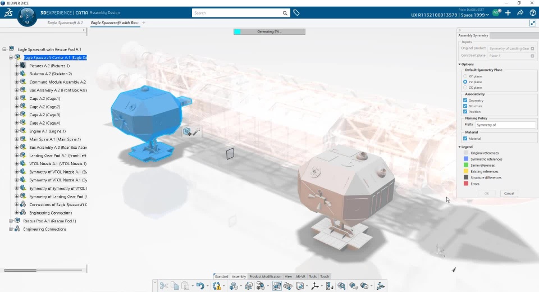Click the Update warning icon
The height and width of the screenshot is (292, 539).
pos(217,285)
